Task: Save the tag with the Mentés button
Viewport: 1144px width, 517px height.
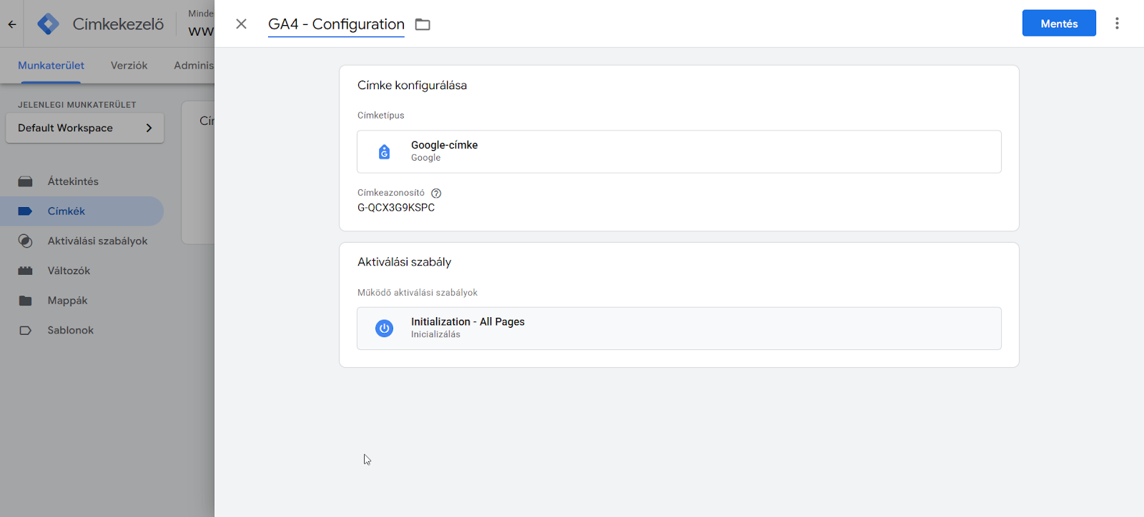Action: (x=1059, y=24)
